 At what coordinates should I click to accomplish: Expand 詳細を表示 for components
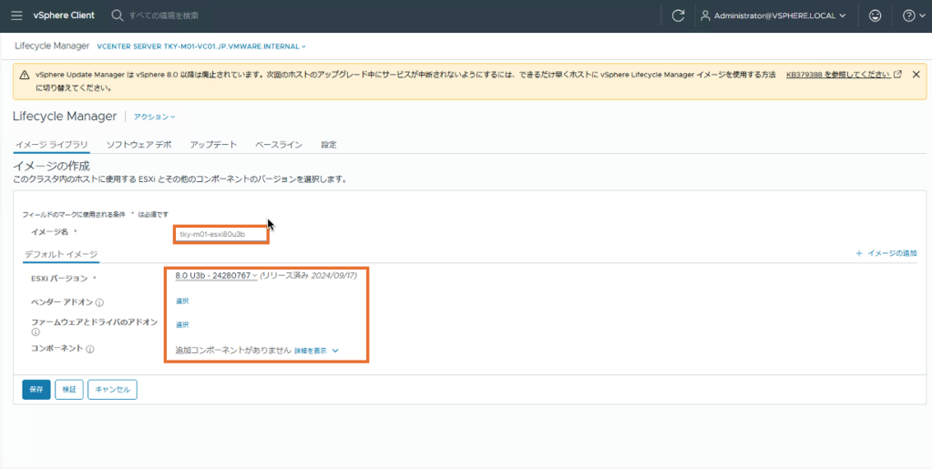point(317,351)
